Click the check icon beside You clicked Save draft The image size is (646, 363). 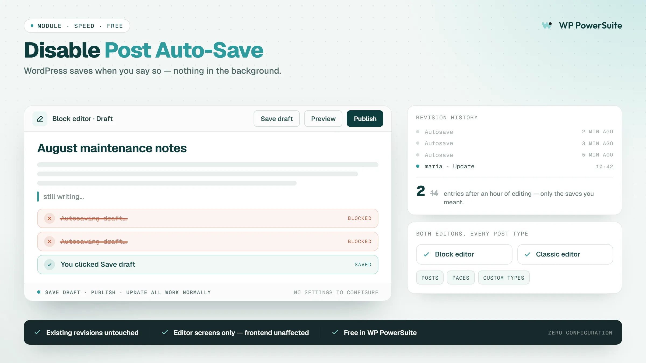(50, 265)
